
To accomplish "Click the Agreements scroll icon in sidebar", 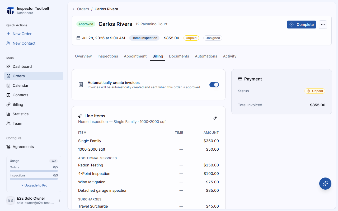I will (x=8, y=147).
